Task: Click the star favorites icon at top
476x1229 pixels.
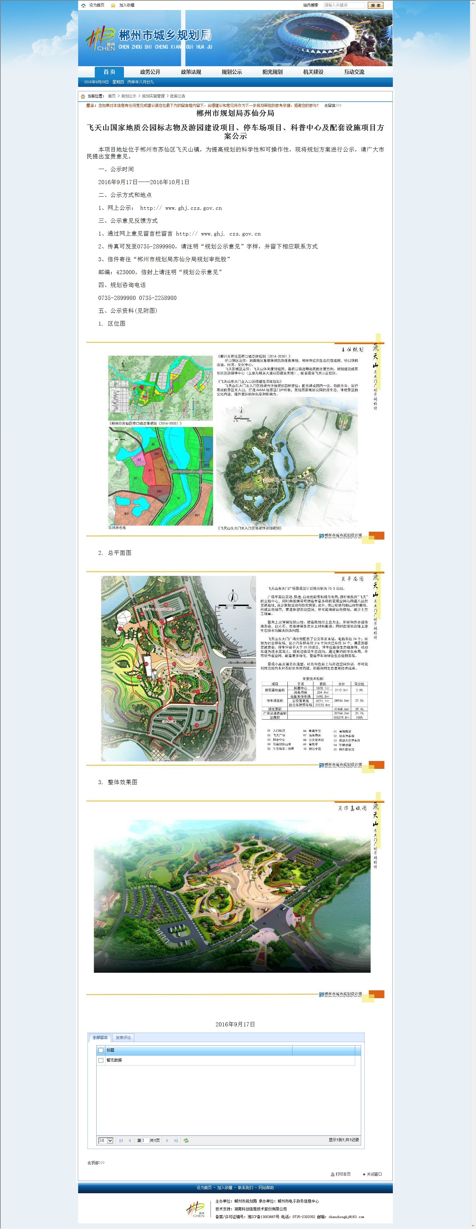Action: coord(113,5)
